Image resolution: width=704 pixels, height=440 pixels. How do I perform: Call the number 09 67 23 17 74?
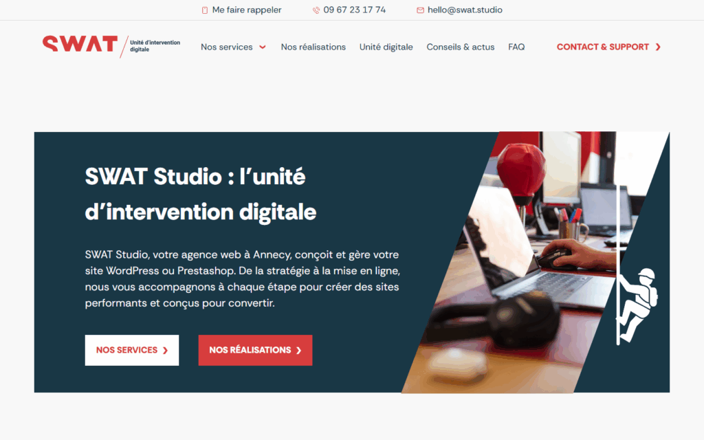pos(354,10)
